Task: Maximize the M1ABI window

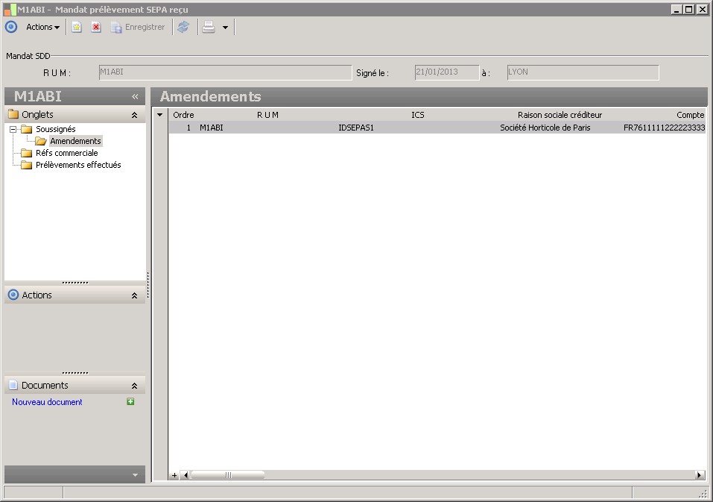Action: (x=689, y=9)
